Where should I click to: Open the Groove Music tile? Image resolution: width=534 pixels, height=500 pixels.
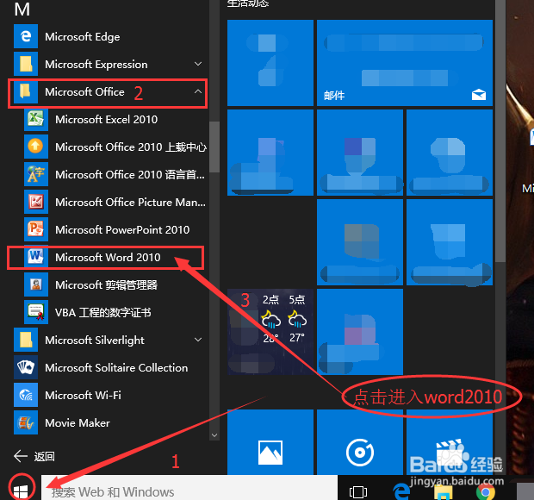(x=360, y=441)
